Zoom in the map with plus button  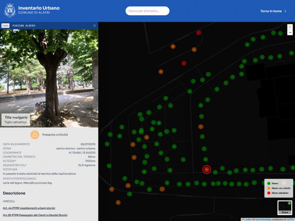[290, 27]
